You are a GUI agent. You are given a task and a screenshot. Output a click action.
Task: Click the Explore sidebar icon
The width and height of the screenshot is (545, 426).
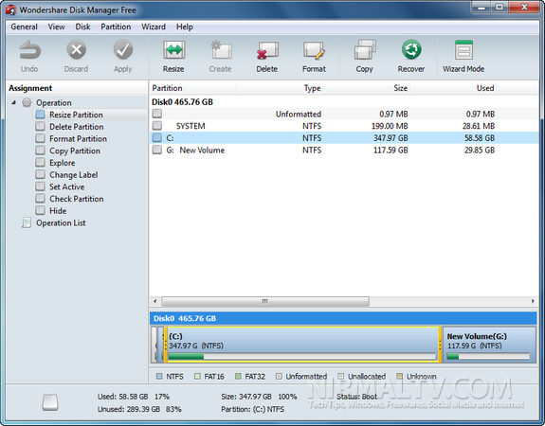pos(41,163)
